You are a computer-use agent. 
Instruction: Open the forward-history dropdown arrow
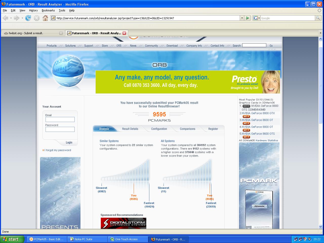pyautogui.click(x=22, y=18)
